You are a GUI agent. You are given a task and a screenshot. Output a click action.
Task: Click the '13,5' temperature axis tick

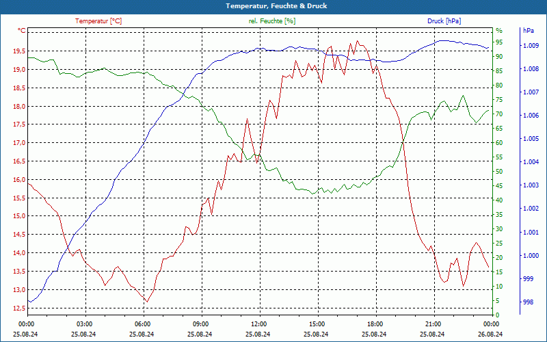[x=19, y=271]
